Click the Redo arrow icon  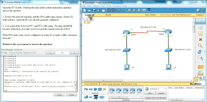pyautogui.click(x=123, y=10)
